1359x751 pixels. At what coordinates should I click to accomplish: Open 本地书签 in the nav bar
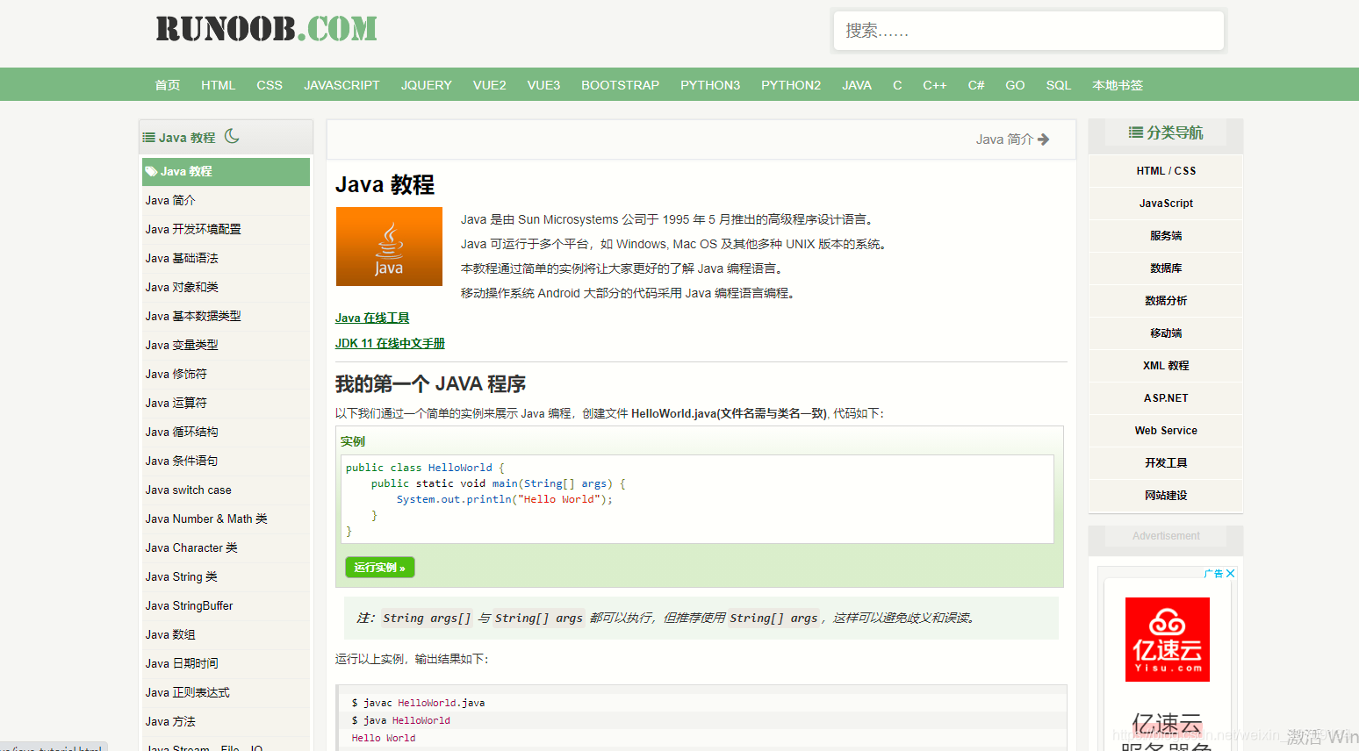point(1118,85)
